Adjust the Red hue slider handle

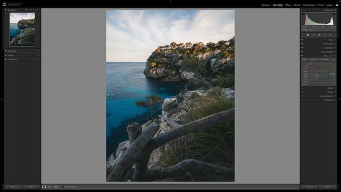[x=319, y=66]
